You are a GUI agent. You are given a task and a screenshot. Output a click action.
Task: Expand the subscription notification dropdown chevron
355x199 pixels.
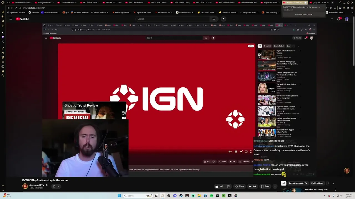pyautogui.click(x=58, y=186)
